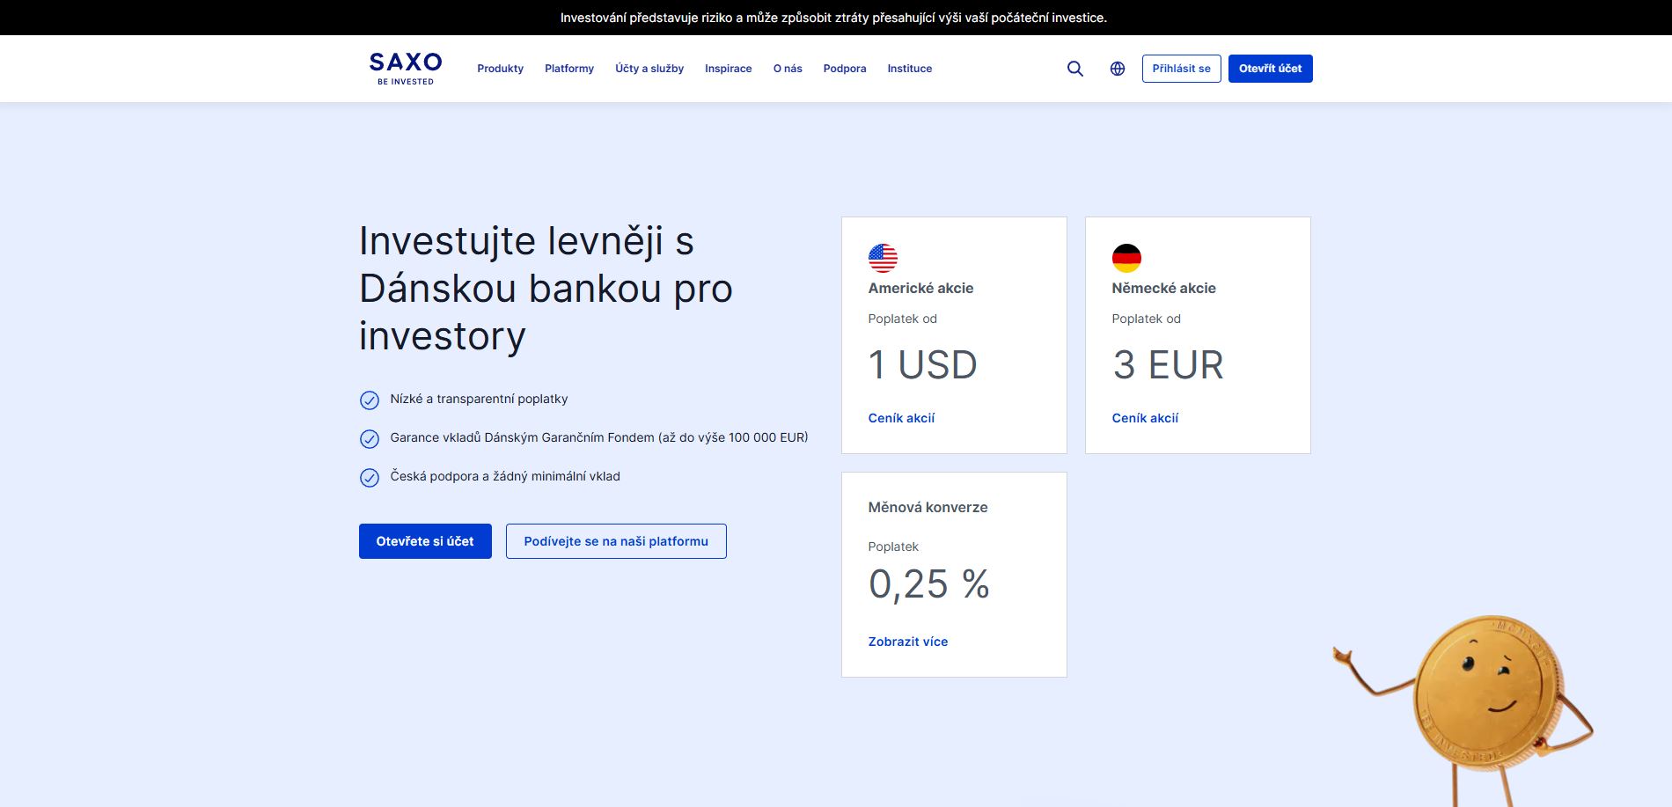Image resolution: width=1672 pixels, height=807 pixels.
Task: Click checkmark icon beside 'Česká podpora'
Action: [370, 478]
